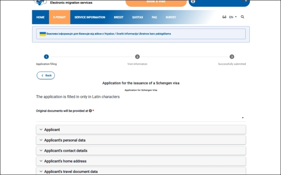Screen dimensions: 281x175
Task: Click the help icon beside Original documents
Action: (90, 111)
